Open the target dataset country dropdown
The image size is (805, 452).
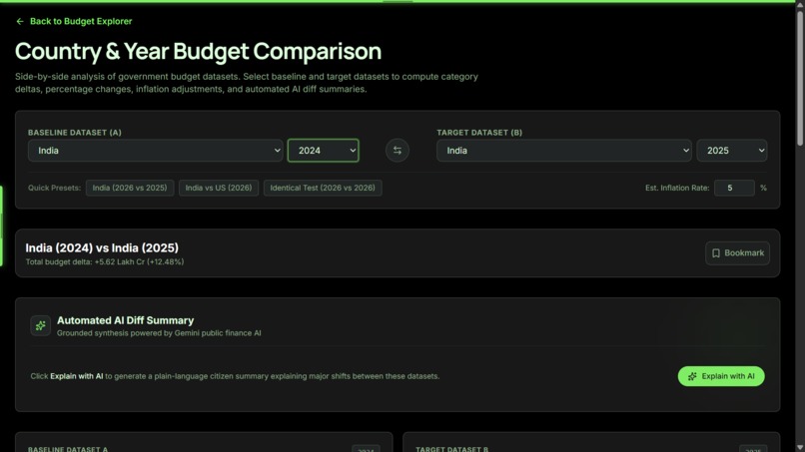[563, 151]
